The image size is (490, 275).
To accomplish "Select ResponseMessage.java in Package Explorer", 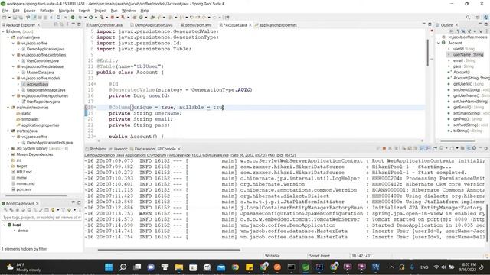I will (x=46, y=90).
